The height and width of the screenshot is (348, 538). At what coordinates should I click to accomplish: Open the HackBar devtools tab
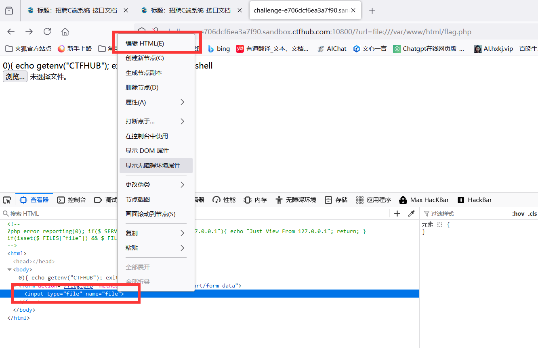coord(475,200)
